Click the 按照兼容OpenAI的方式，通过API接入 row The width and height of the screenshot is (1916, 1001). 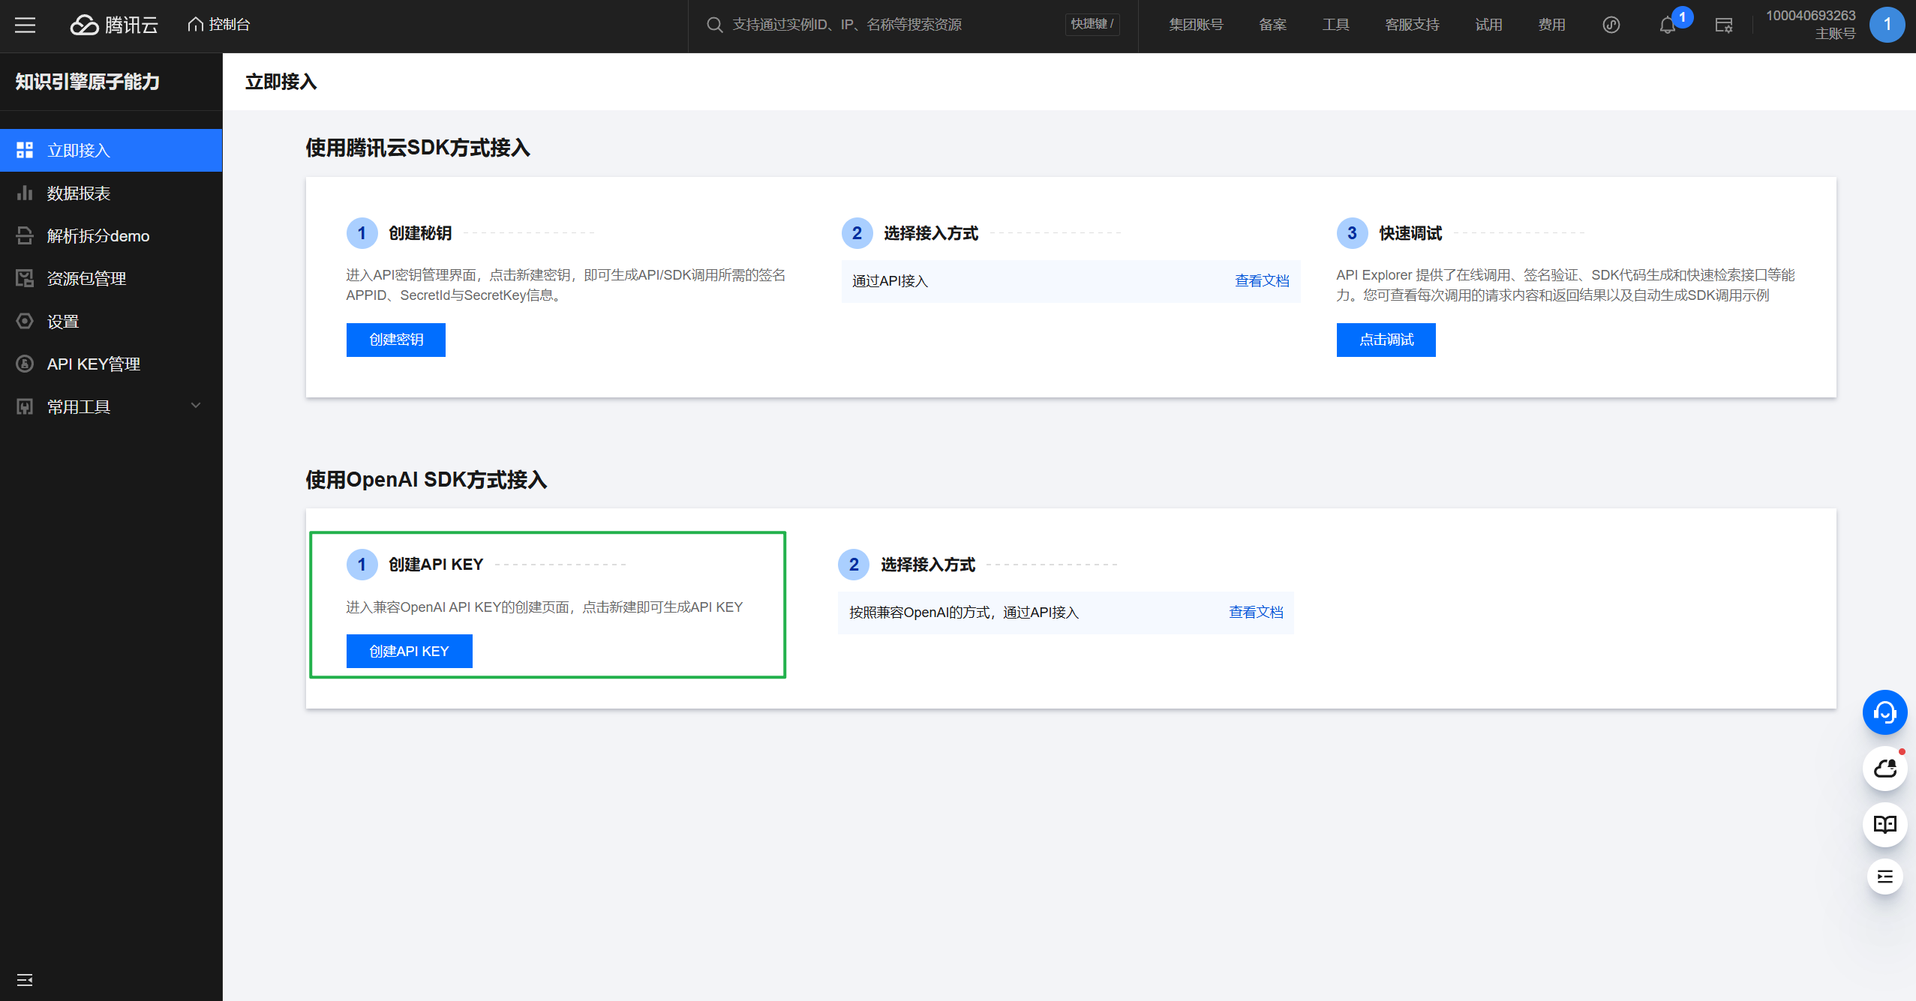1065,613
